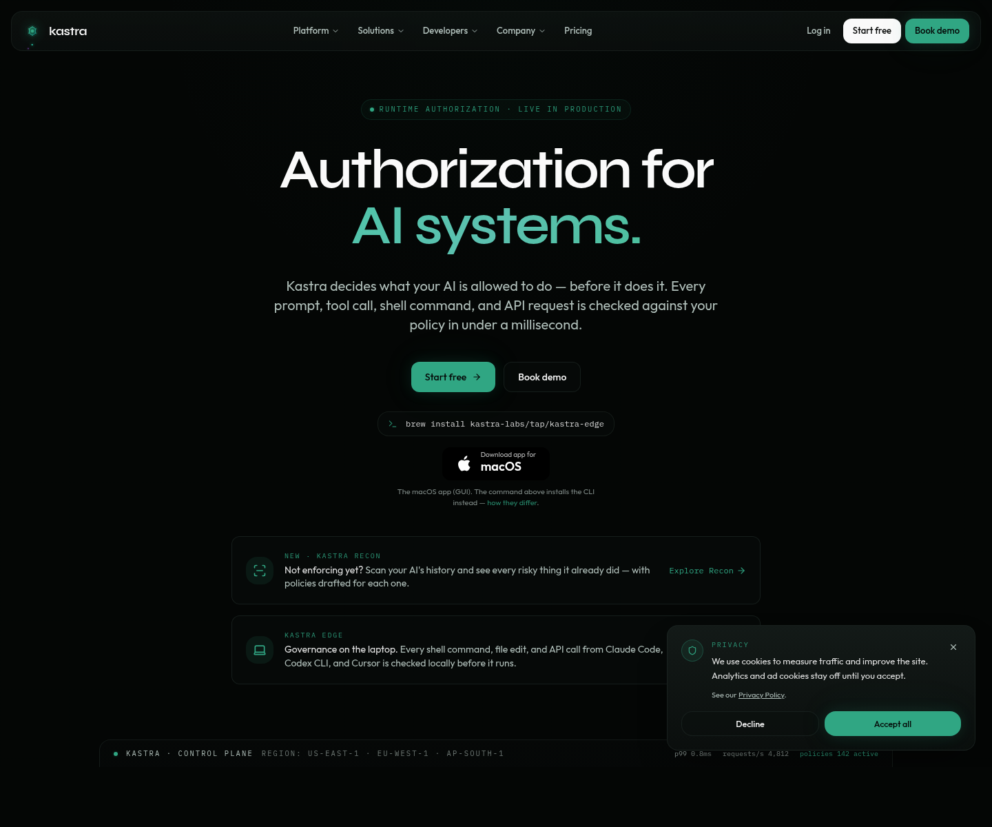Go to the Pricing page
992x827 pixels.
(578, 31)
